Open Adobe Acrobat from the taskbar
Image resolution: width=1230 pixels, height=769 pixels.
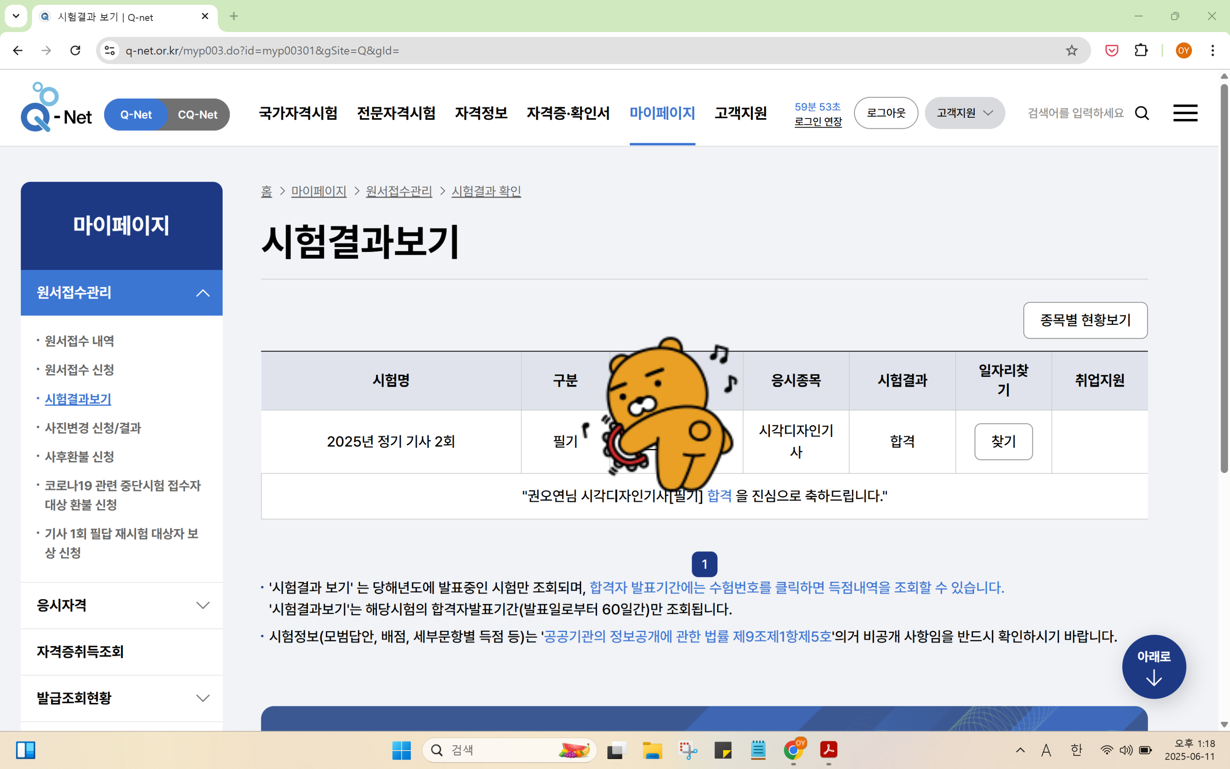point(829,750)
